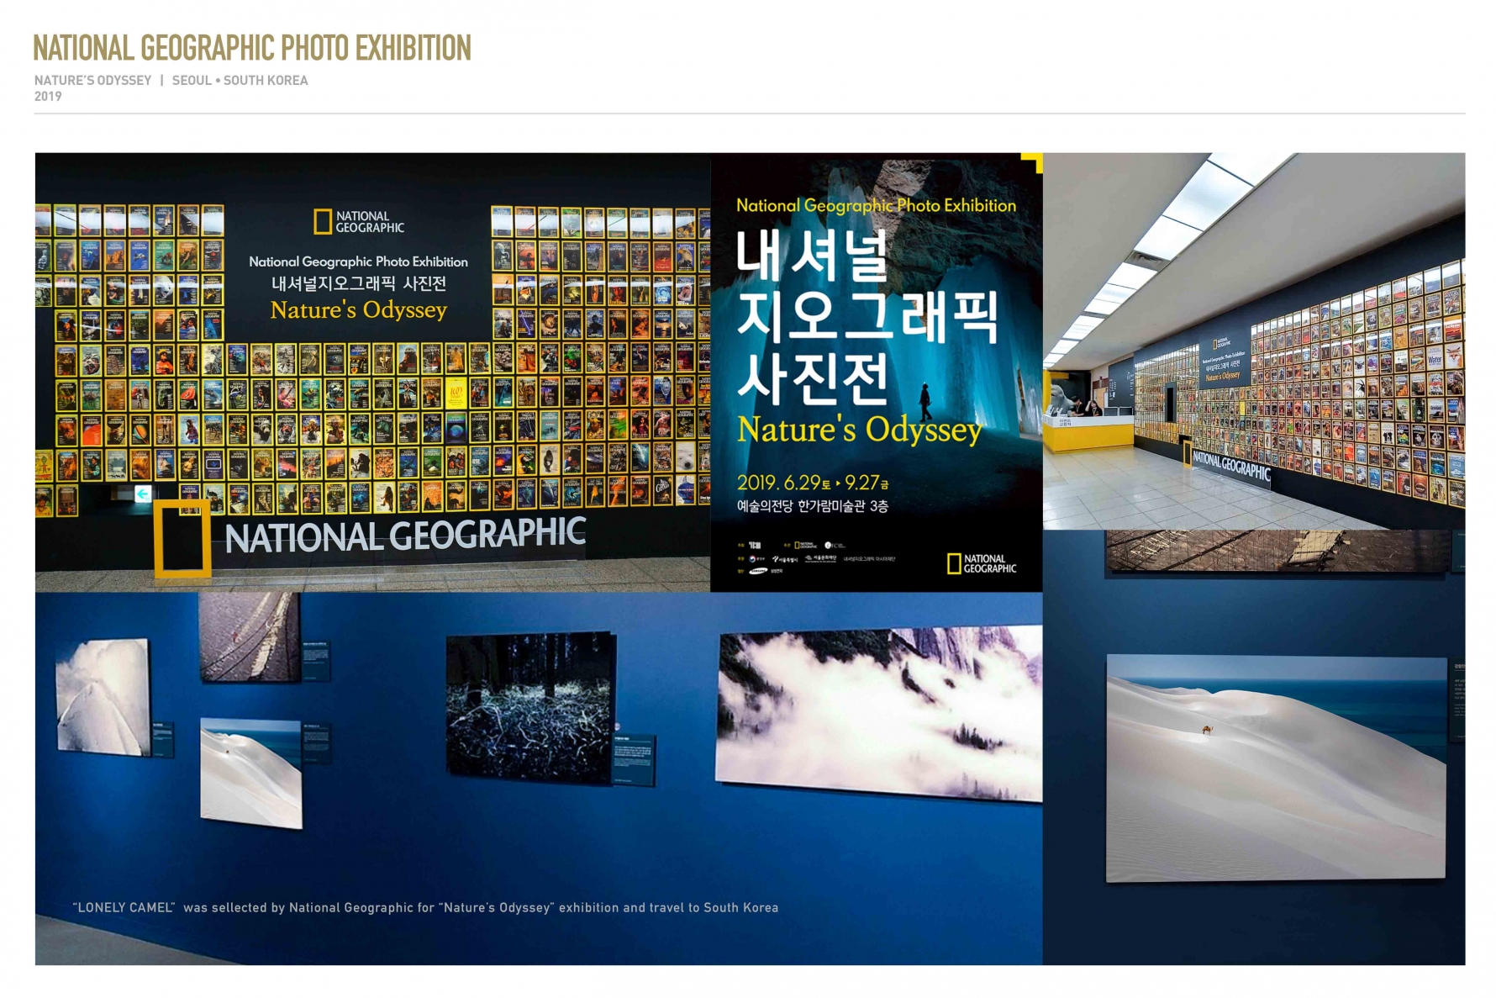
Task: Click the poster's "Nature's Odyssey" yellow title
Action: (x=860, y=430)
